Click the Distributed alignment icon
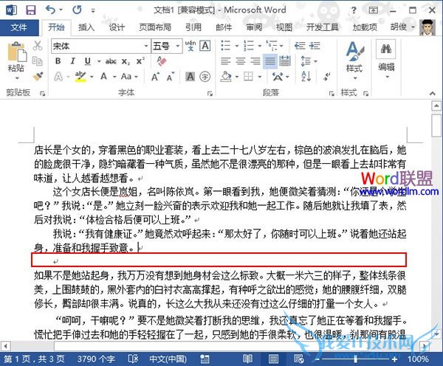The image size is (443, 366). [x=285, y=61]
